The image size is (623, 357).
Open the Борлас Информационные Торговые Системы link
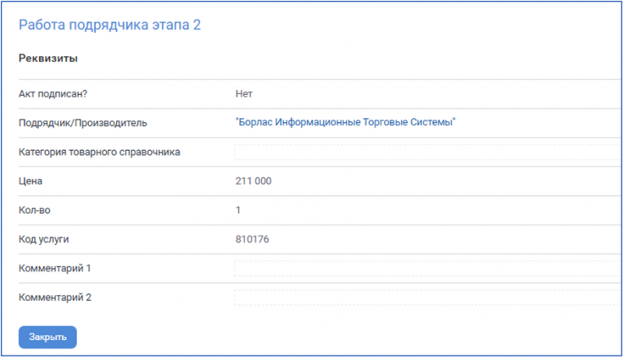345,122
